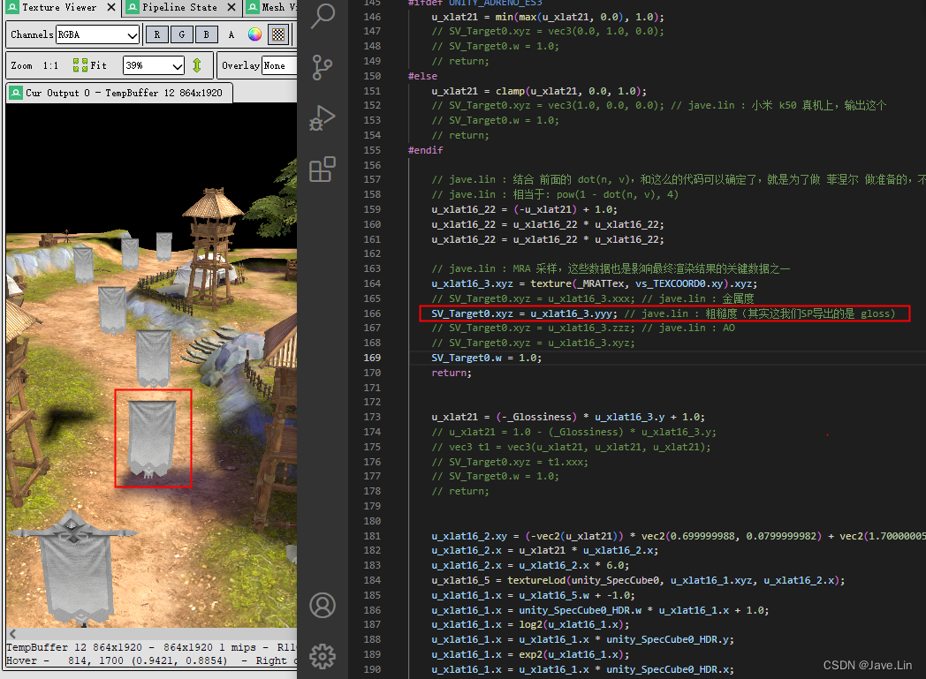926x679 pixels.
Task: Click the Accounts icon in the activity bar
Action: tap(321, 607)
